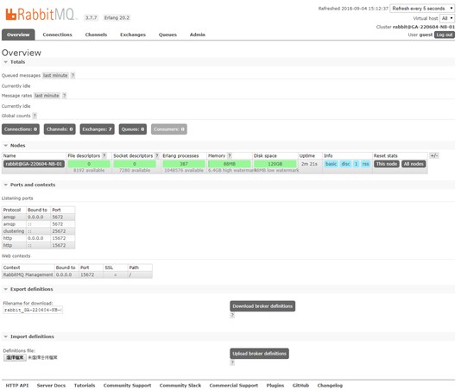This screenshot has width=461, height=390.
Task: Click Upload broker definitions button
Action: tap(259, 354)
